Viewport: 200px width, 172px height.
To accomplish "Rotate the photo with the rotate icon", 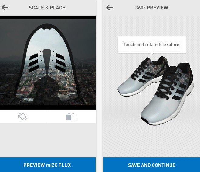I will click(23, 116).
